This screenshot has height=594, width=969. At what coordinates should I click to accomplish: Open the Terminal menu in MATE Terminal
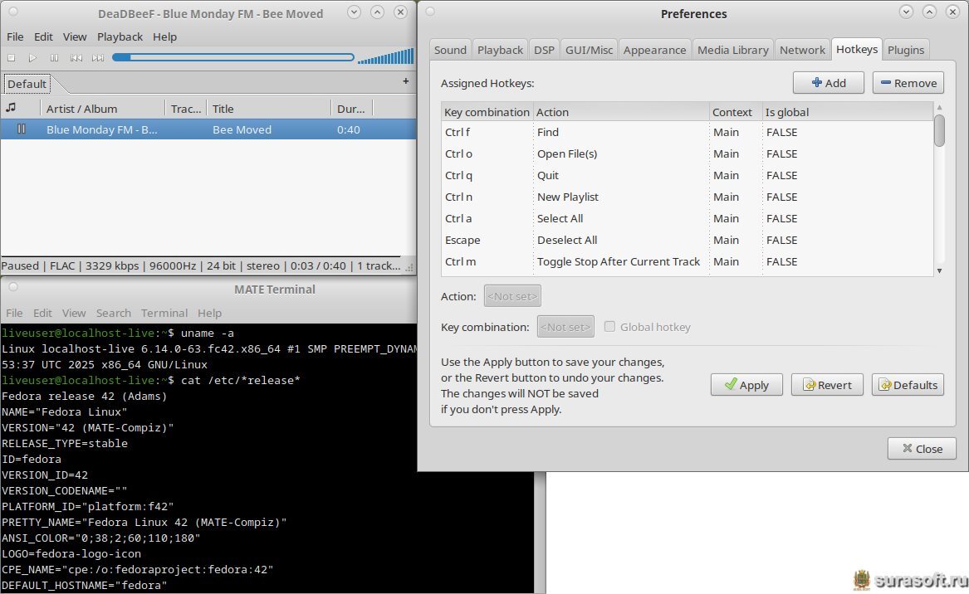tap(164, 313)
